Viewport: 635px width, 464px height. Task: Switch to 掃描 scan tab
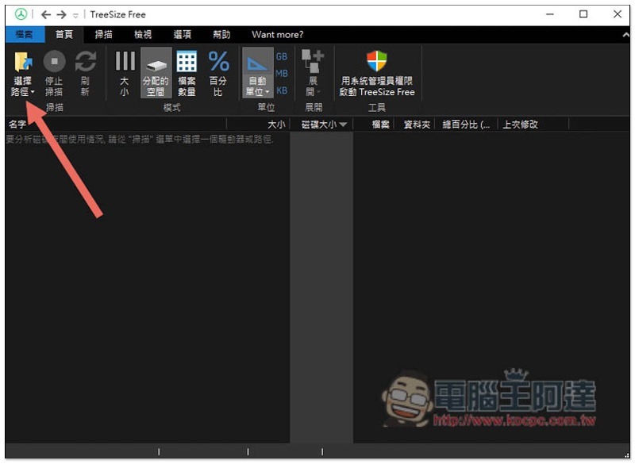coord(103,35)
